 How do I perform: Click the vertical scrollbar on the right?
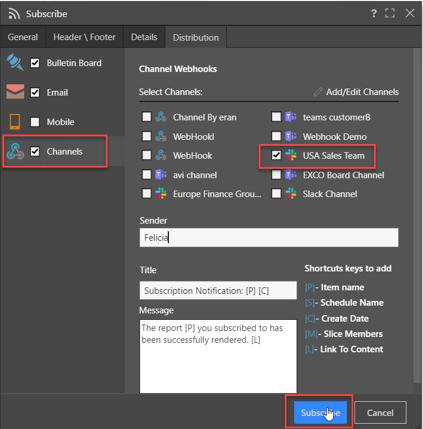coord(417,215)
